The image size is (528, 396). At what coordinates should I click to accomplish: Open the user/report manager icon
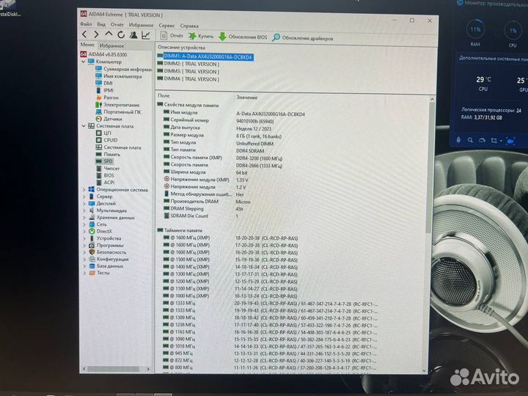pyautogui.click(x=133, y=34)
